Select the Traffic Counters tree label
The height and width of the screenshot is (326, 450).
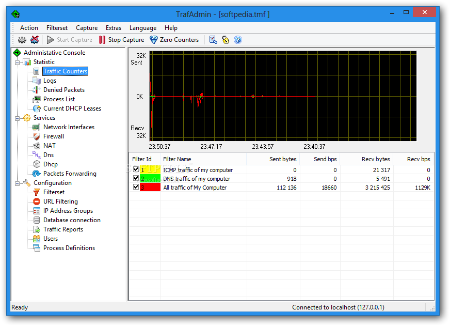pyautogui.click(x=66, y=71)
